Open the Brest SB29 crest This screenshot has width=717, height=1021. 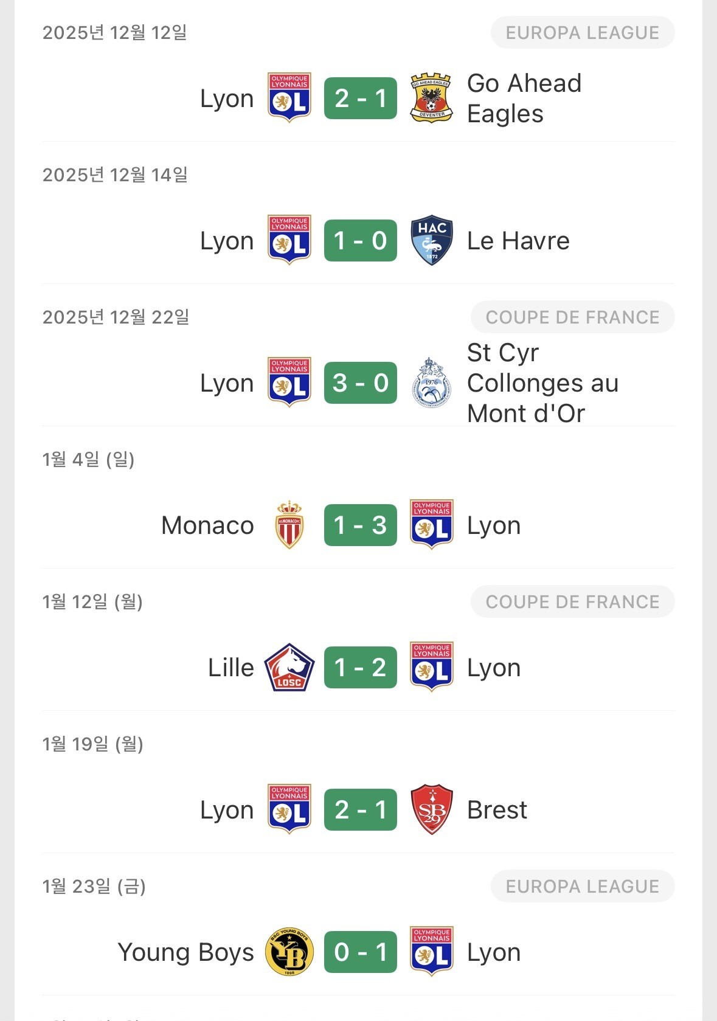click(431, 809)
